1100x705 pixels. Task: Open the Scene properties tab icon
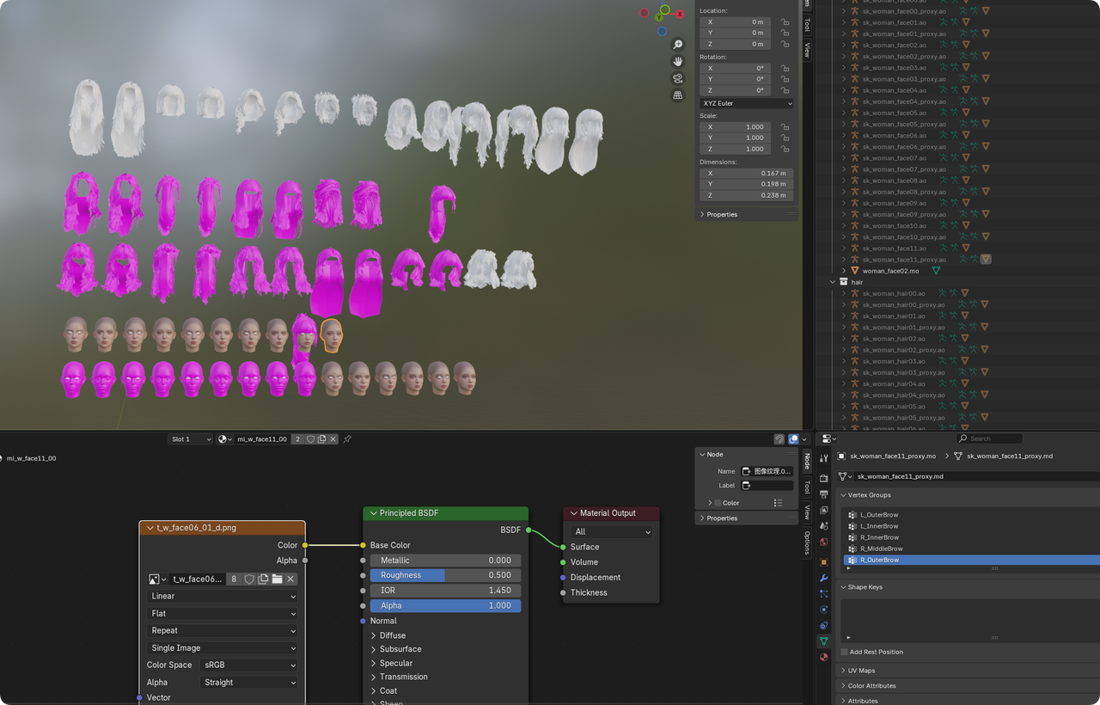click(824, 526)
